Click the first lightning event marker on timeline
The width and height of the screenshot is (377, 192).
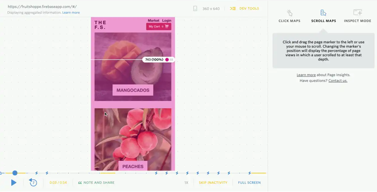point(37,173)
